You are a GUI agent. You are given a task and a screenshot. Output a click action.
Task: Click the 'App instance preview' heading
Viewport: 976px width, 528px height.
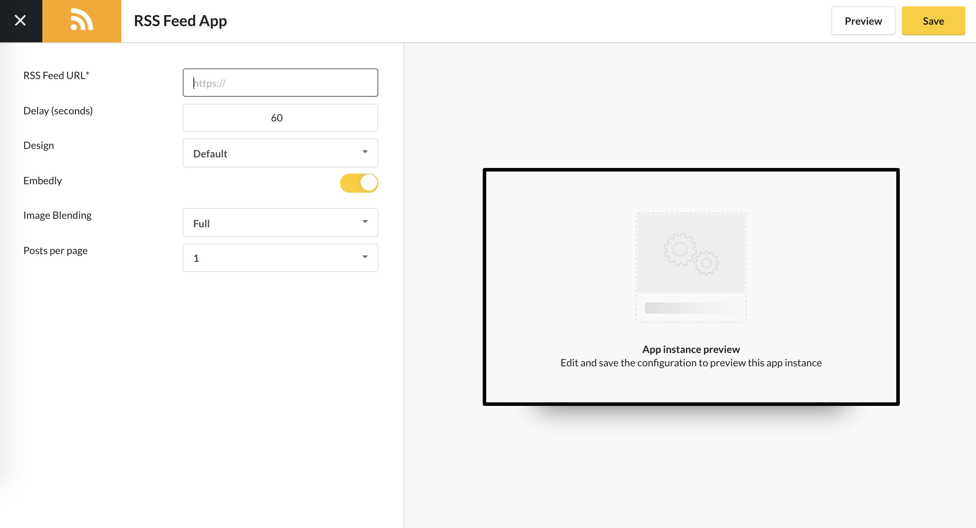coord(691,349)
